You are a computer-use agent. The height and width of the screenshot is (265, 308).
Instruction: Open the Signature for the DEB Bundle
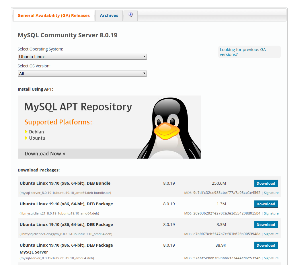click(x=271, y=192)
